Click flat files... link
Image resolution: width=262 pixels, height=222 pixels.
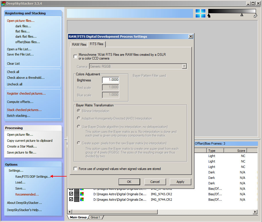click(x=22, y=31)
